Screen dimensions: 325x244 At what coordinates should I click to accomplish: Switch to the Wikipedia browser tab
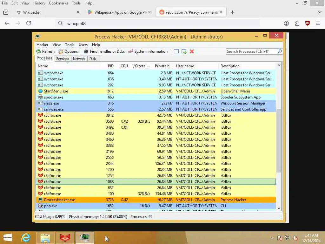[48, 12]
